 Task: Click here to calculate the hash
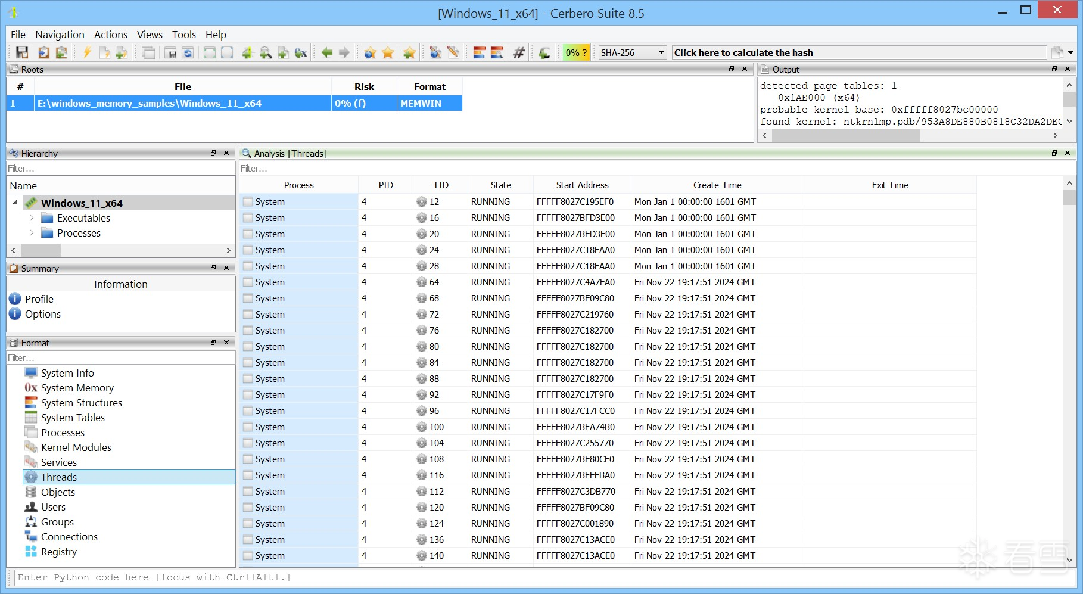coord(859,52)
